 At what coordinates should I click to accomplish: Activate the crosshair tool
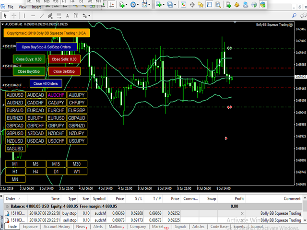tap(14, 16)
